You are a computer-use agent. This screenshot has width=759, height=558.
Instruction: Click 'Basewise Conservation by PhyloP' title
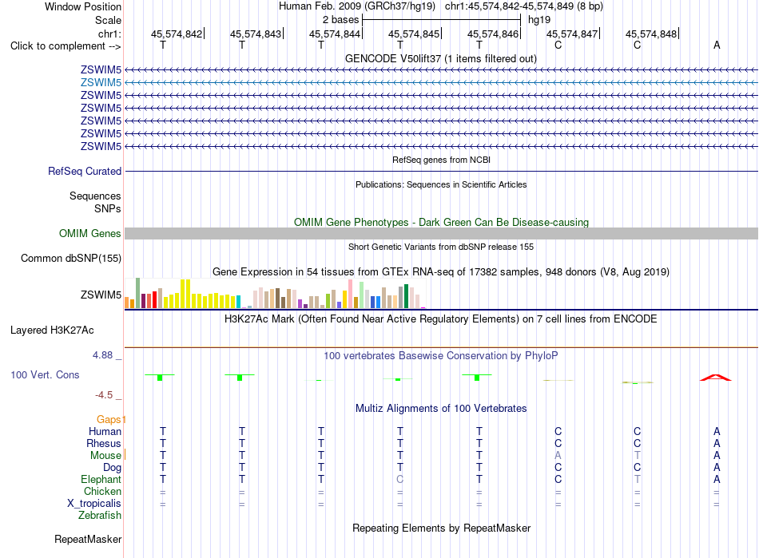[441, 356]
